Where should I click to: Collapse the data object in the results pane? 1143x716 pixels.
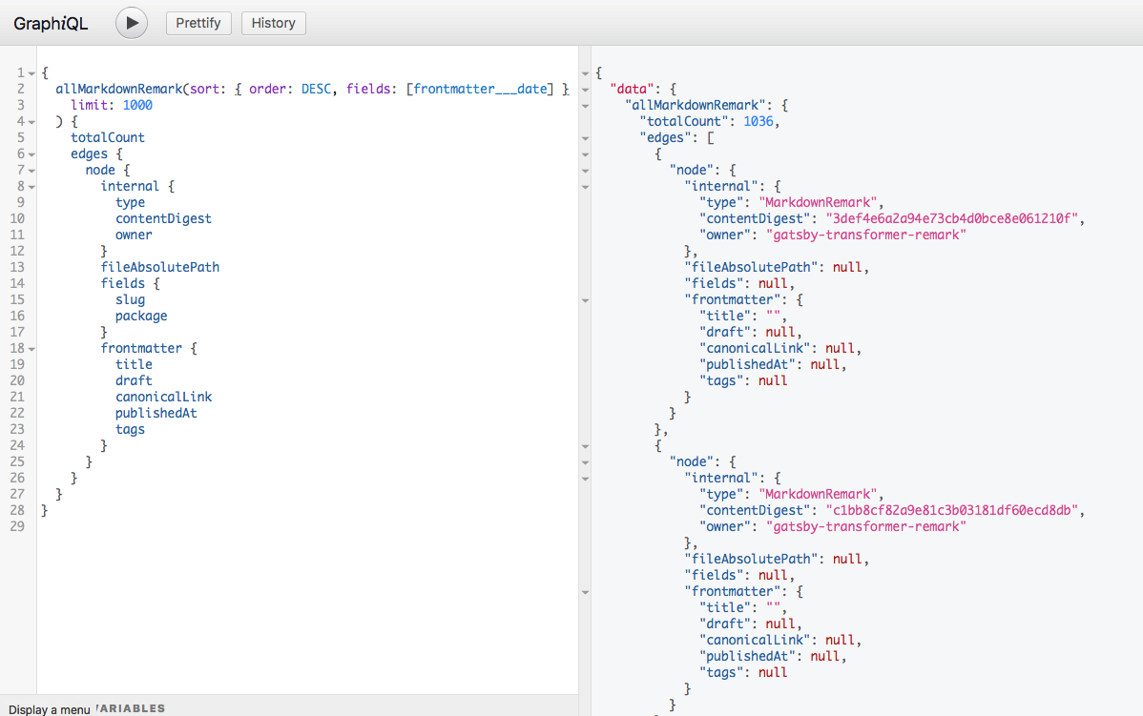click(585, 90)
